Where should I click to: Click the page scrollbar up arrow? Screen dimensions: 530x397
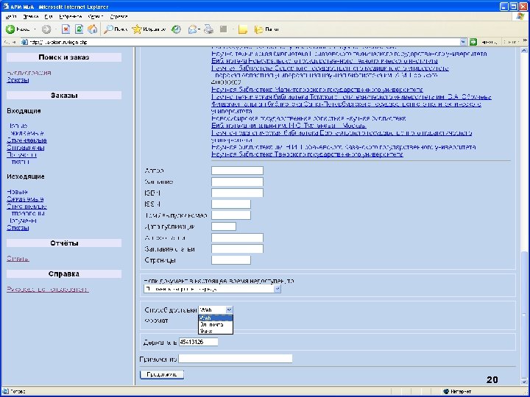coord(524,51)
